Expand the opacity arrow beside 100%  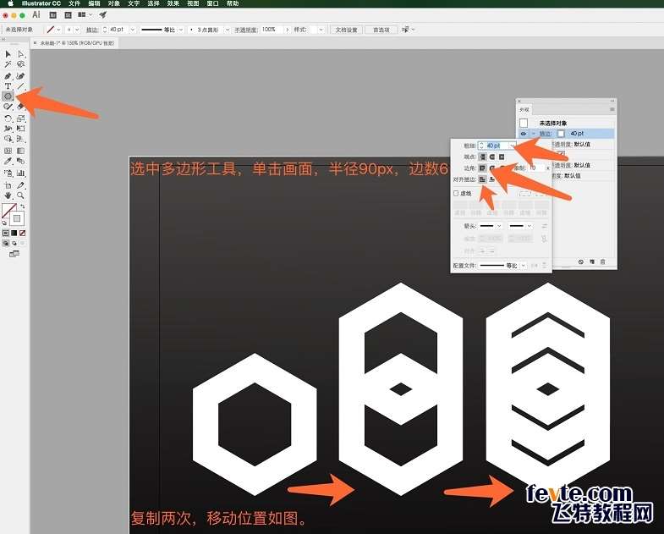tap(287, 30)
